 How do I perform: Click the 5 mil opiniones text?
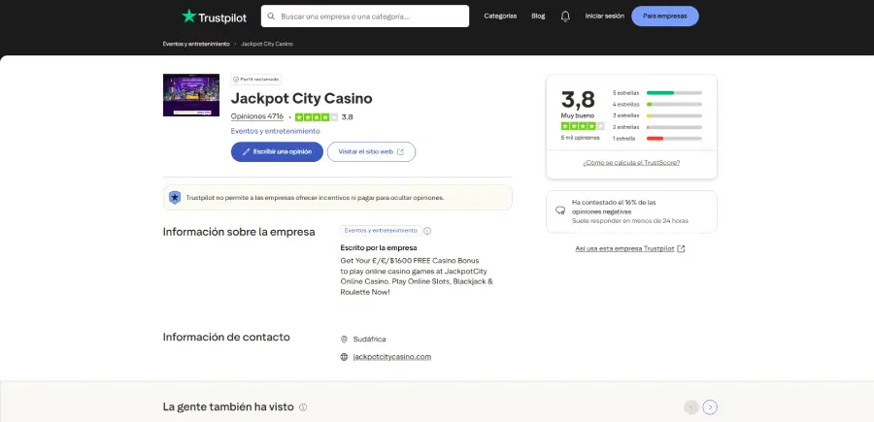[581, 138]
